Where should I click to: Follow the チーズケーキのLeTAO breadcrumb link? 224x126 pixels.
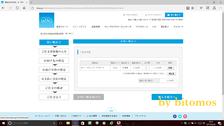point(52,34)
